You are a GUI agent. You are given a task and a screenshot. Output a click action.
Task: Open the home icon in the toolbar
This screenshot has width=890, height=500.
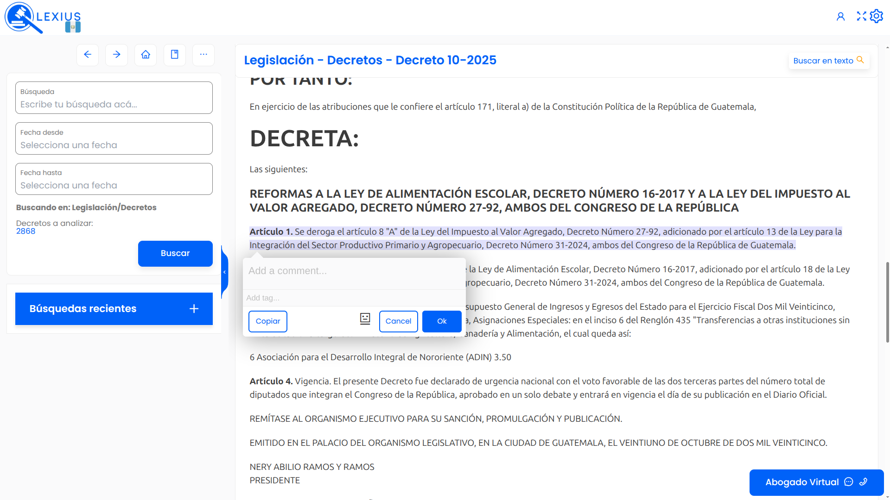pyautogui.click(x=146, y=55)
